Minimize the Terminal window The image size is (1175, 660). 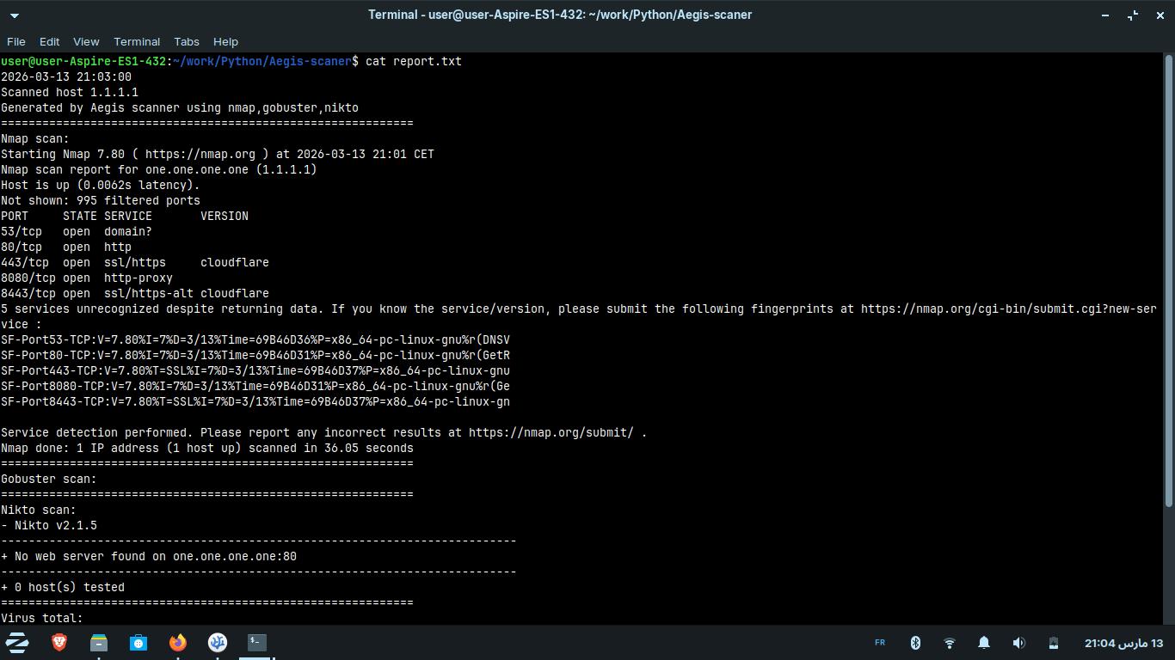pos(1106,15)
